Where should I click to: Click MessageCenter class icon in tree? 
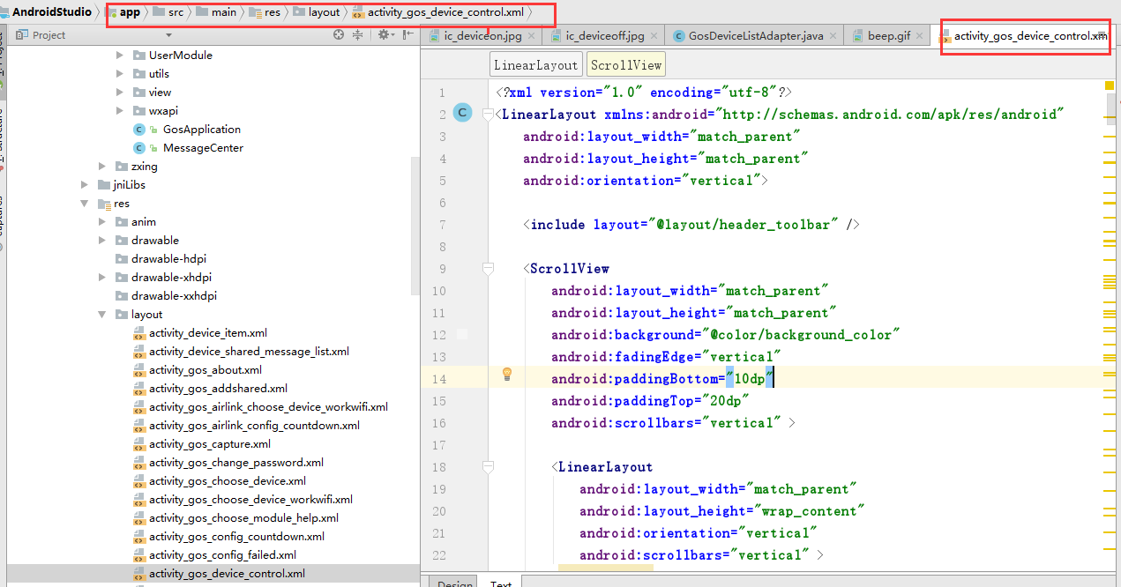139,148
